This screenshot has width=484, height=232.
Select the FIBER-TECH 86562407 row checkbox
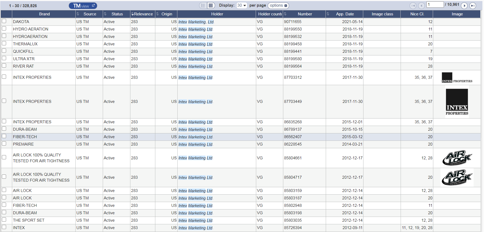[x=4, y=136]
